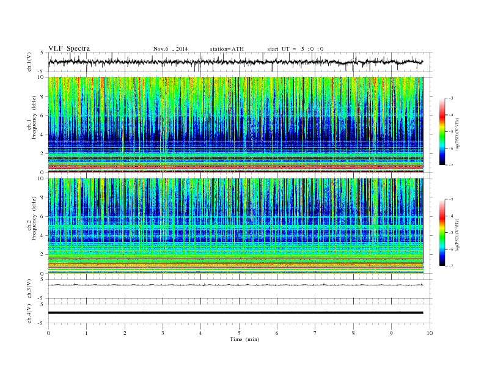
Task: Click the "ch.3(V)" axis label
Action: (x=29, y=289)
